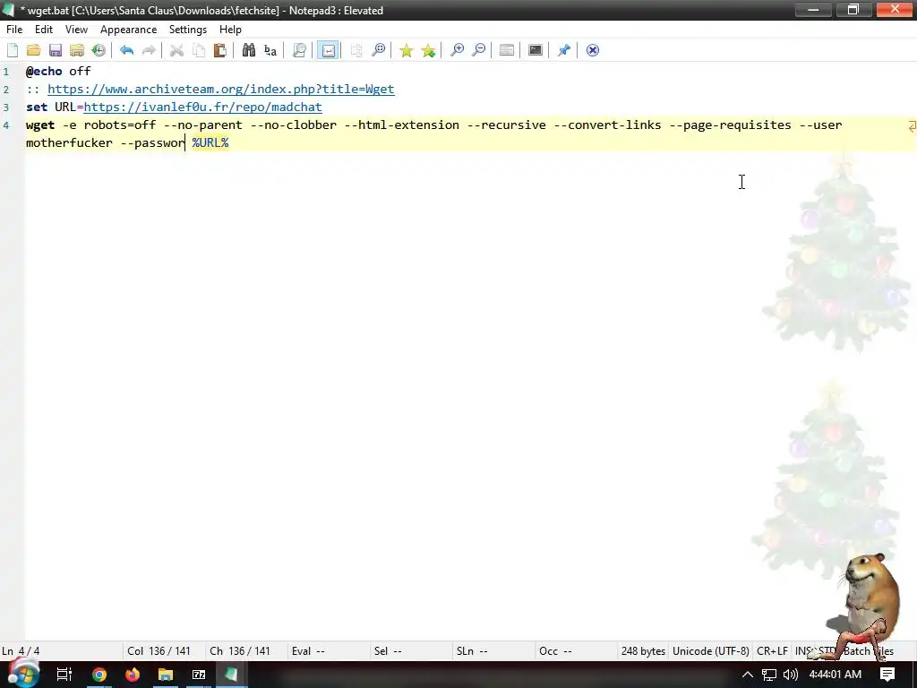Viewport: 917px width, 688px height.
Task: Toggle word wrap toolbar button
Action: tap(328, 50)
